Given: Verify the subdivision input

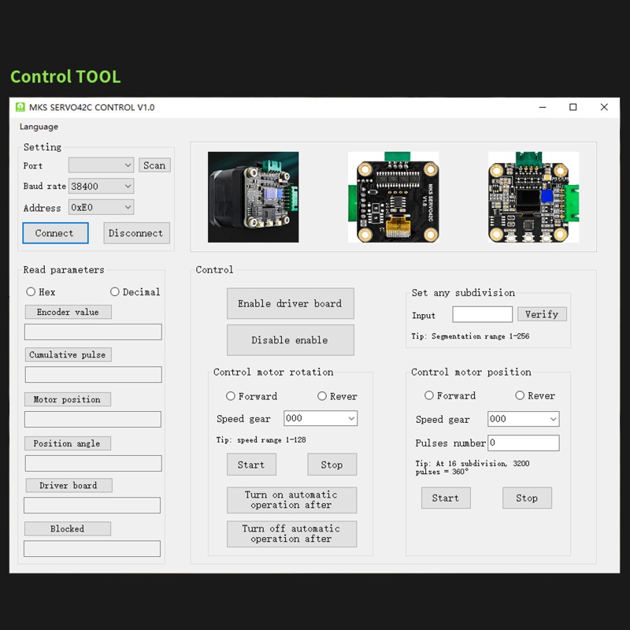Looking at the screenshot, I should coord(542,313).
